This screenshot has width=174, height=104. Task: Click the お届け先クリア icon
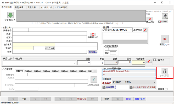[93, 34]
